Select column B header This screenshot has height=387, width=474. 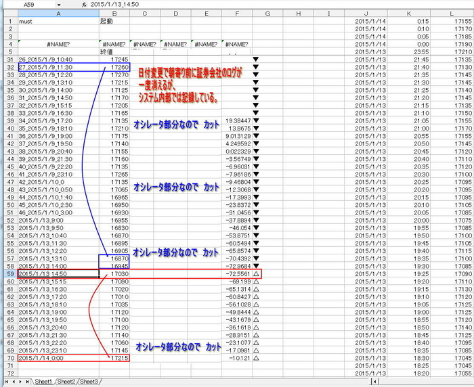click(114, 14)
